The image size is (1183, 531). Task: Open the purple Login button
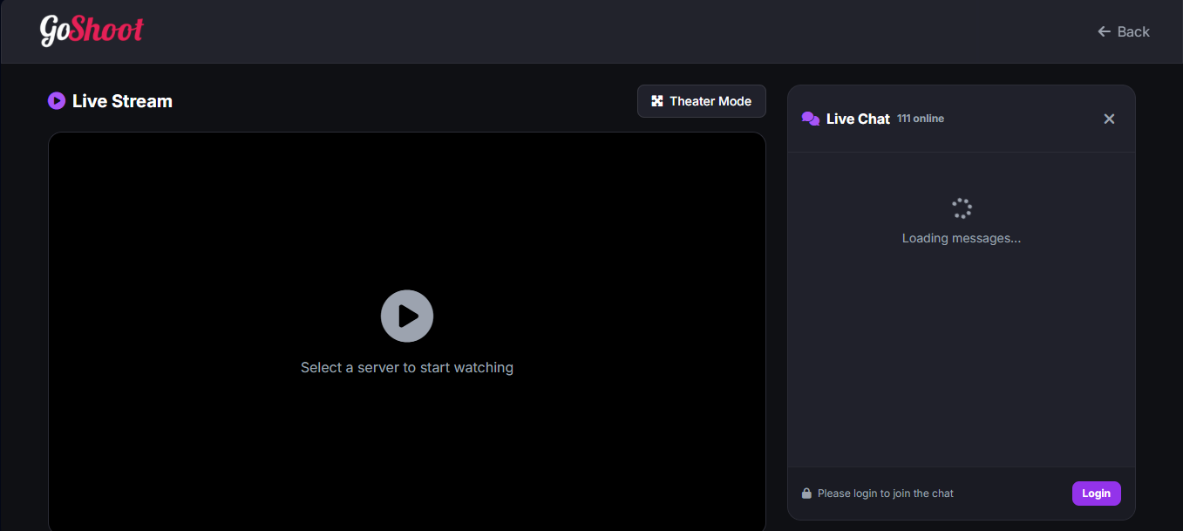(x=1097, y=494)
